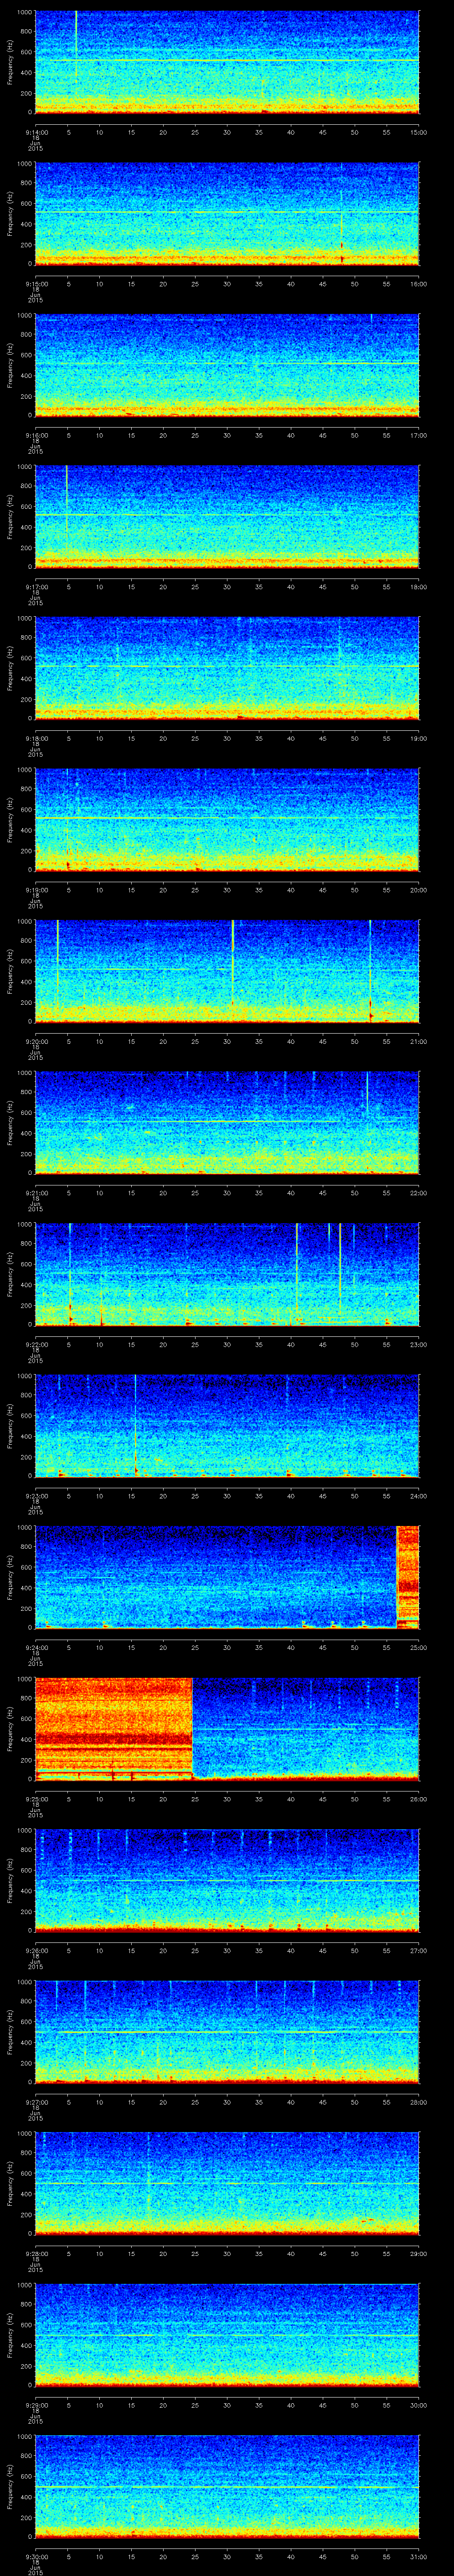Screen dimensions: 454x2576
Task: Click the 21:00 end time label
Action: coord(419,1041)
